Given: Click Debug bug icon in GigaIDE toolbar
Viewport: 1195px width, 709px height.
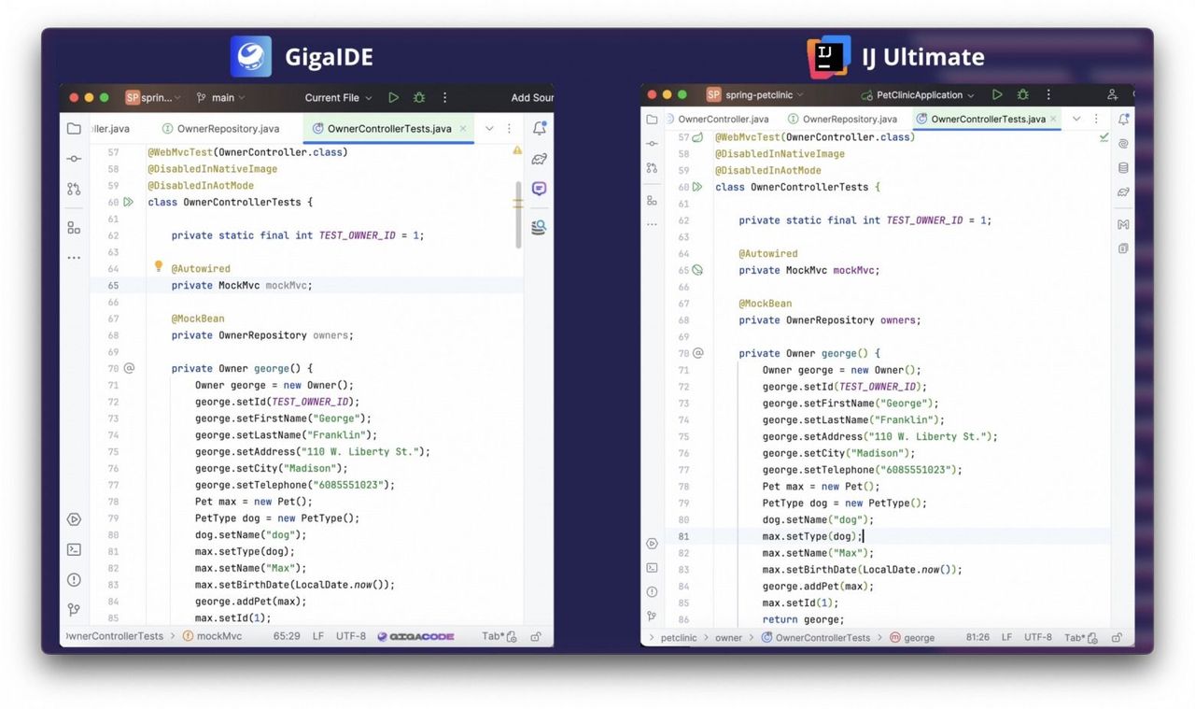Looking at the screenshot, I should 418,97.
